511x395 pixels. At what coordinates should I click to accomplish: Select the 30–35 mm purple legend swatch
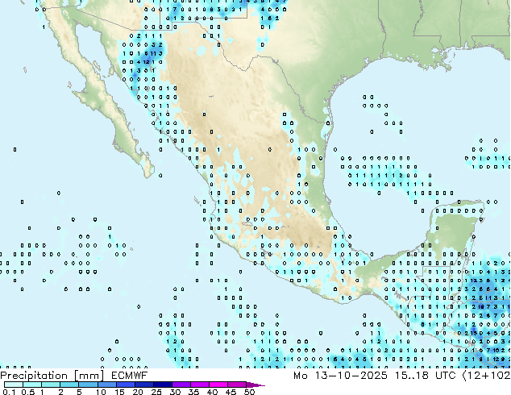[181, 385]
